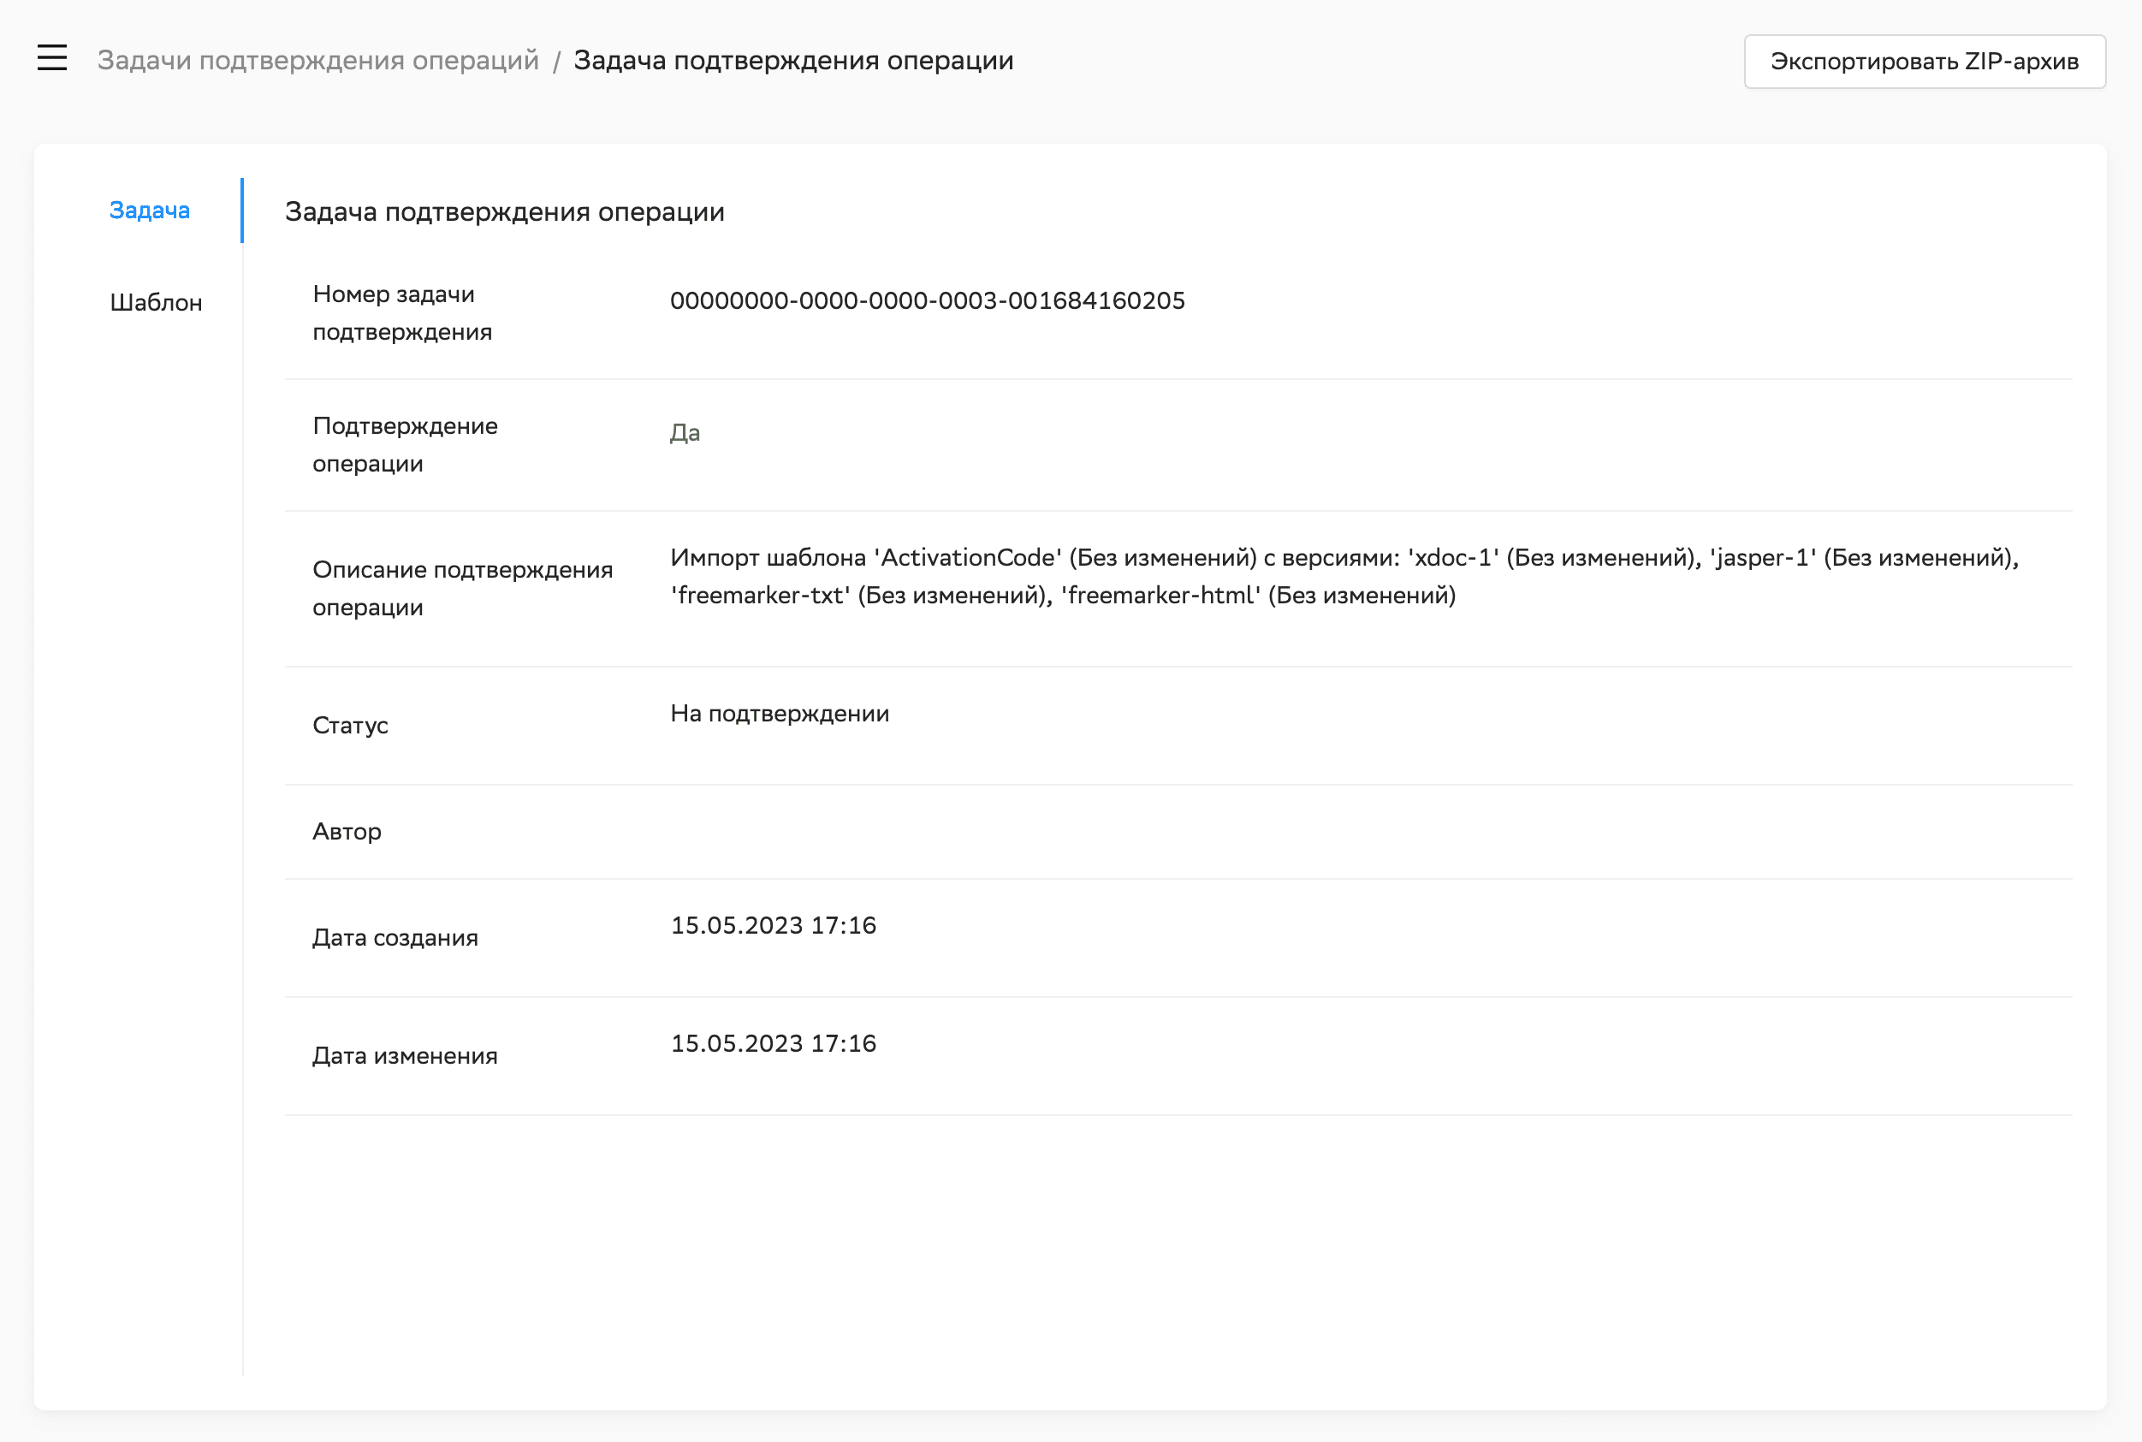Viewport: 2142px width, 1442px height.
Task: Click the Описание подтверждения операции label
Action: pyautogui.click(x=462, y=588)
